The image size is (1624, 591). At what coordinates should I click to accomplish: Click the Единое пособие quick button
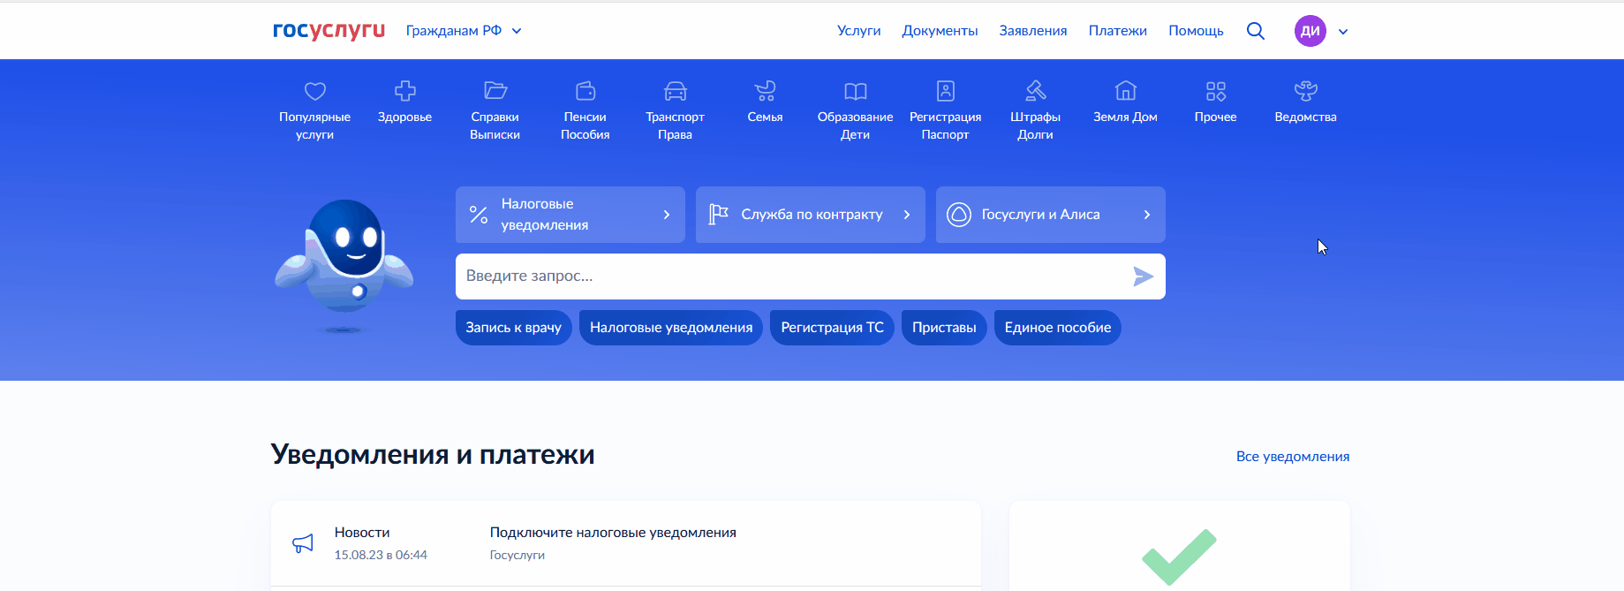(x=1057, y=328)
